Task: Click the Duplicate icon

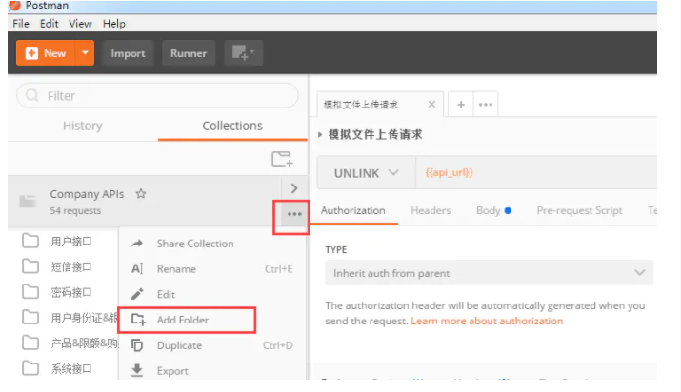Action: [x=137, y=345]
